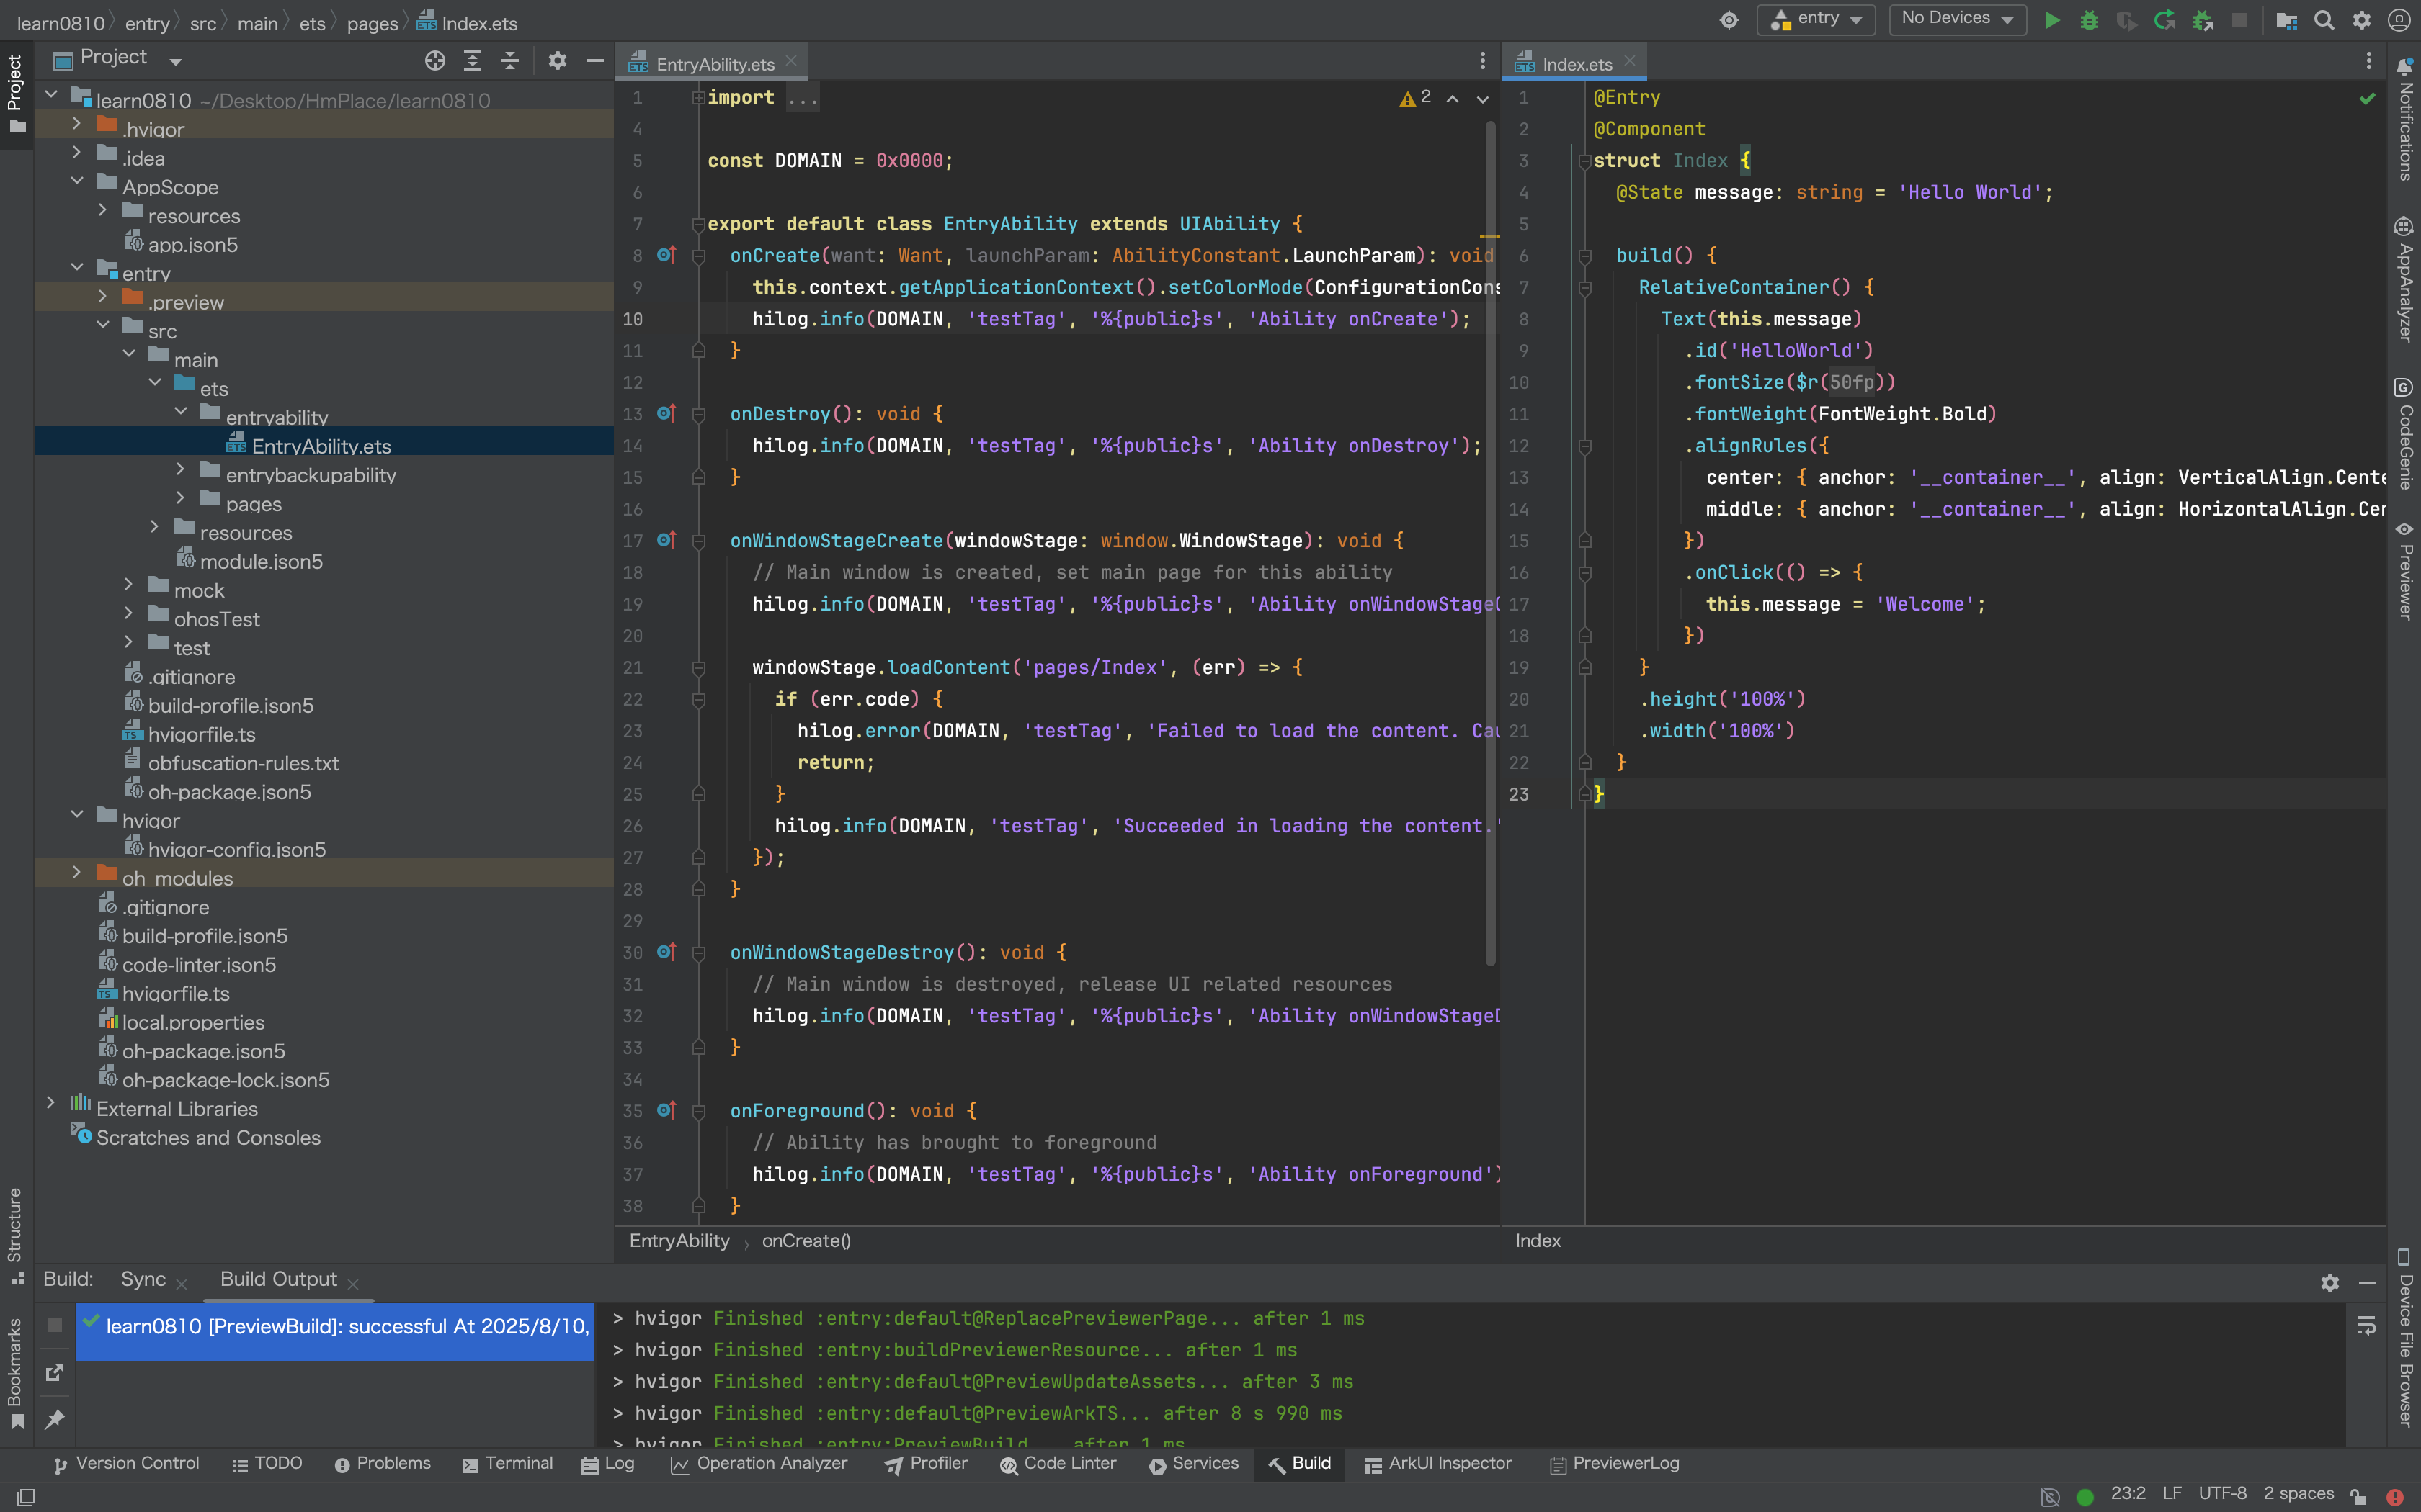Image resolution: width=2421 pixels, height=1512 pixels.
Task: Click the stop build square icon in Build panel
Action: tap(55, 1325)
